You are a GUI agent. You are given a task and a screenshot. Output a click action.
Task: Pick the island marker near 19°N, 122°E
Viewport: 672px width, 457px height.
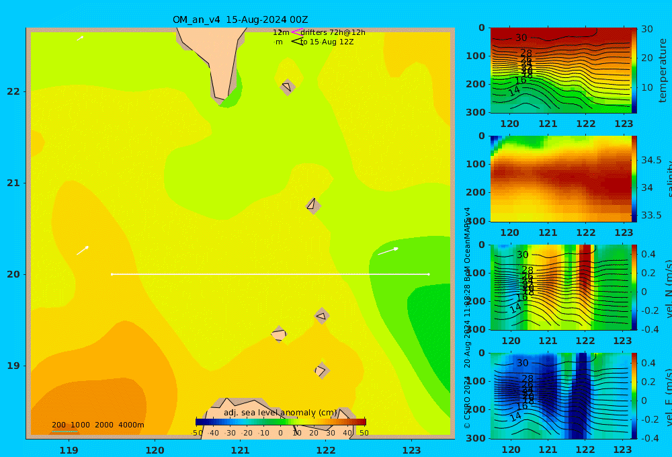[321, 370]
